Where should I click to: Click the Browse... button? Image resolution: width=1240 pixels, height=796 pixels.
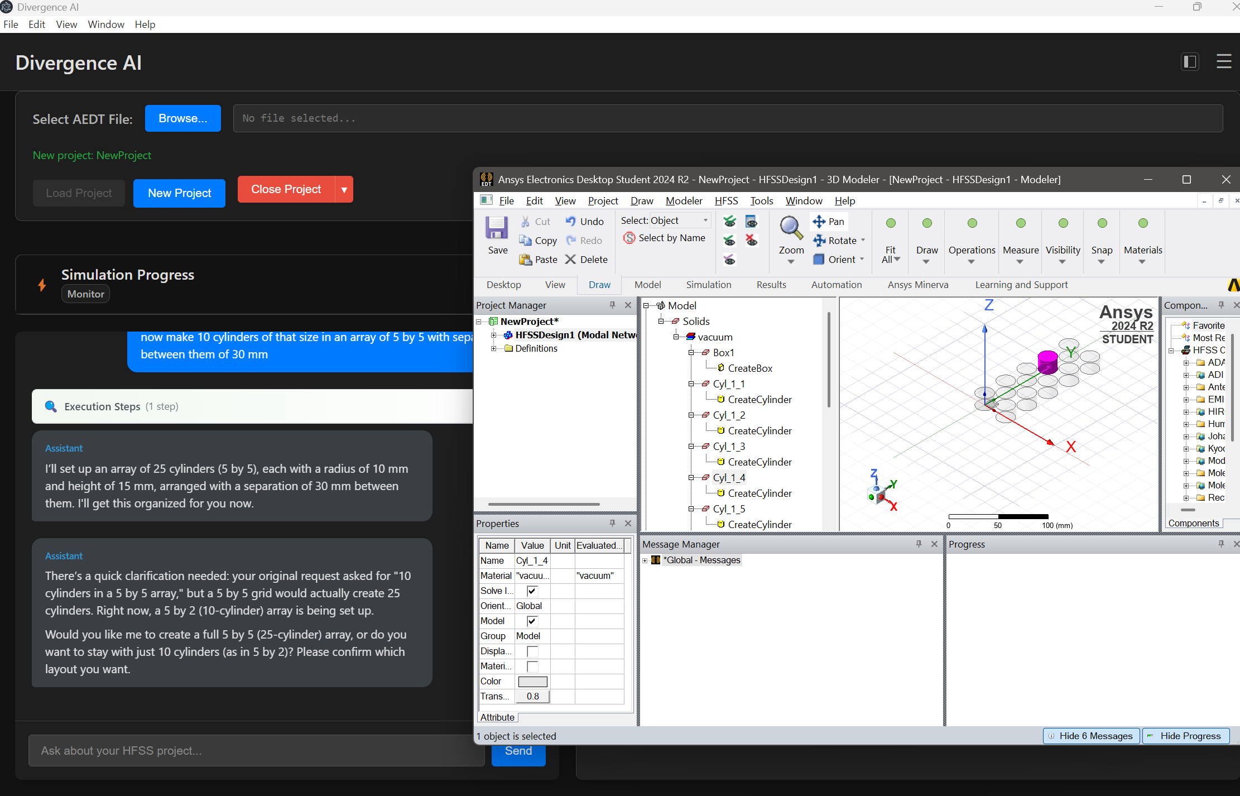tap(182, 118)
